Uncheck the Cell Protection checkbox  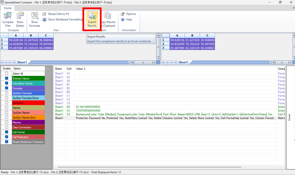(7, 137)
